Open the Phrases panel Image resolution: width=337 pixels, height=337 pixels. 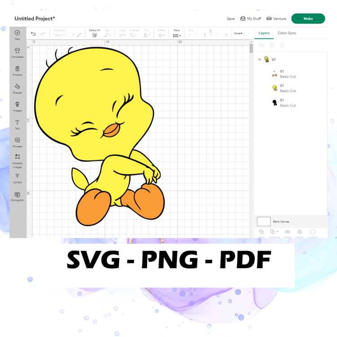point(18,142)
